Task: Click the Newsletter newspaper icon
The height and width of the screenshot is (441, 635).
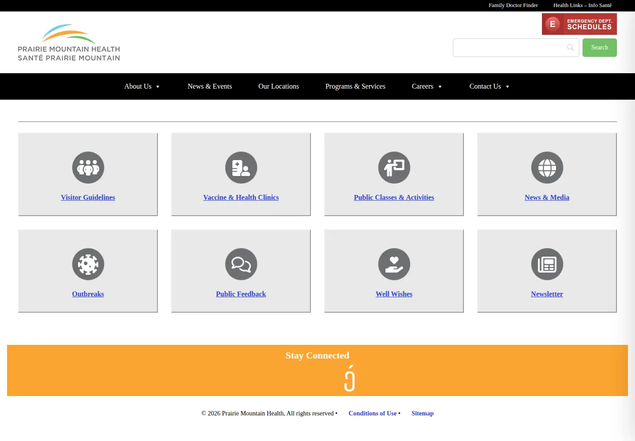Action: (547, 264)
